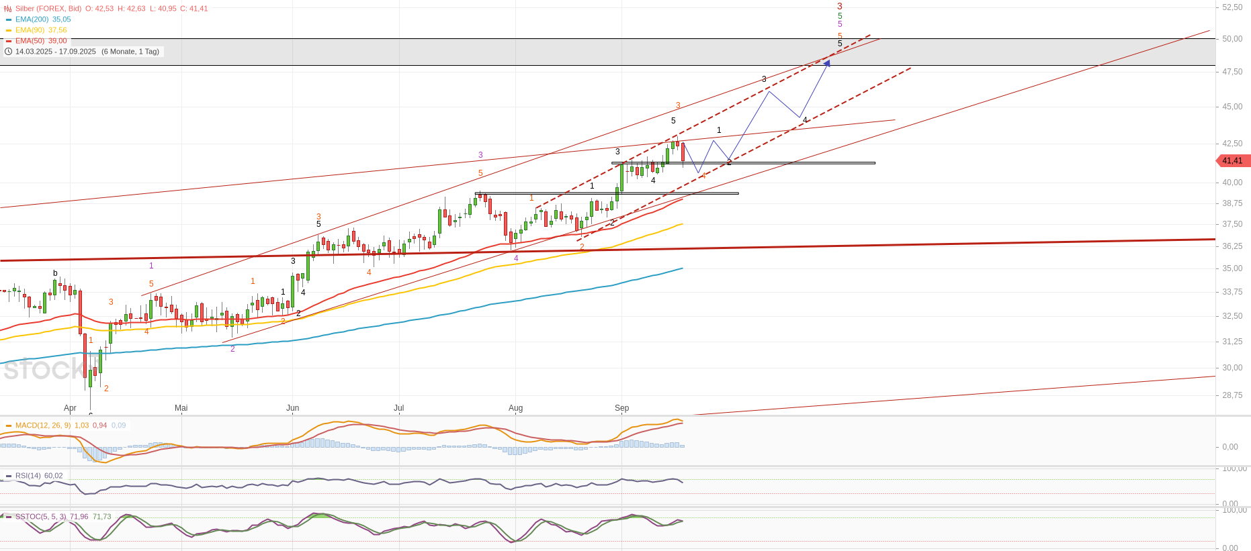Click the yellow EMA(90) legend marker
The width and height of the screenshot is (1251, 551).
click(9, 30)
